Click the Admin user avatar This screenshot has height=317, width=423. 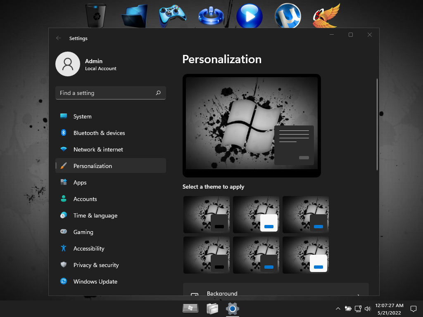pyautogui.click(x=68, y=64)
